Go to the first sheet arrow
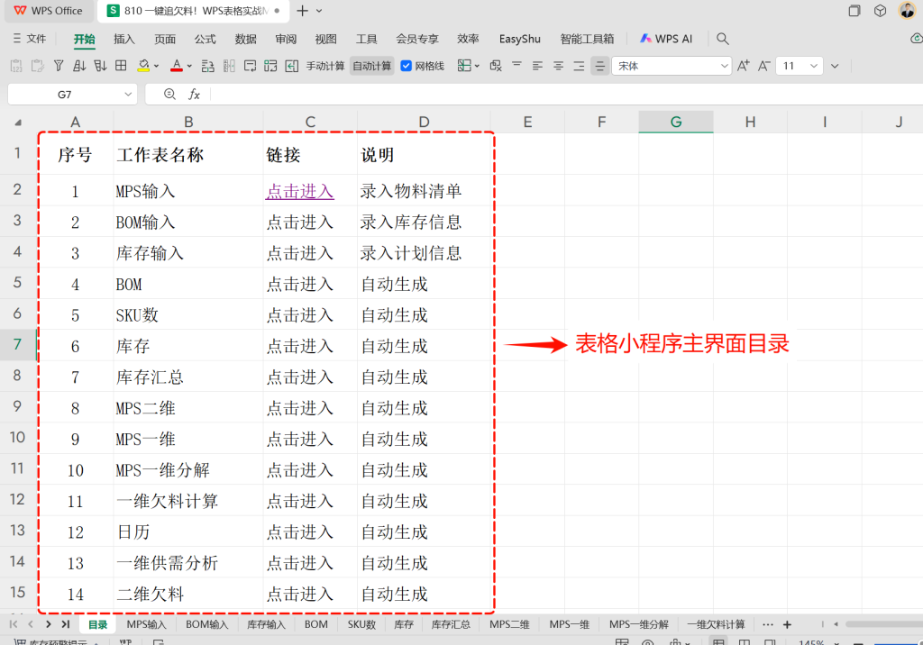 14,624
